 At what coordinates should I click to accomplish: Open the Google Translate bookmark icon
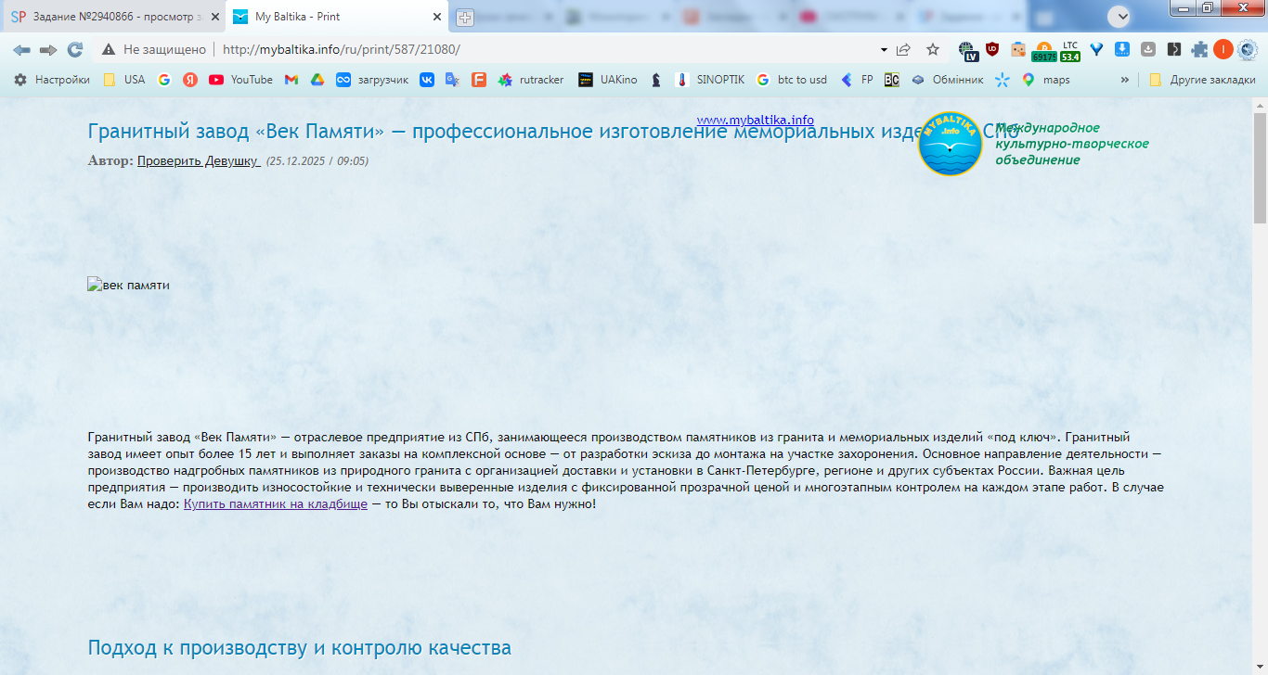[453, 80]
